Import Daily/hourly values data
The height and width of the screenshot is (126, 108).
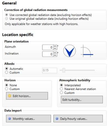pyautogui.click(x=78, y=119)
